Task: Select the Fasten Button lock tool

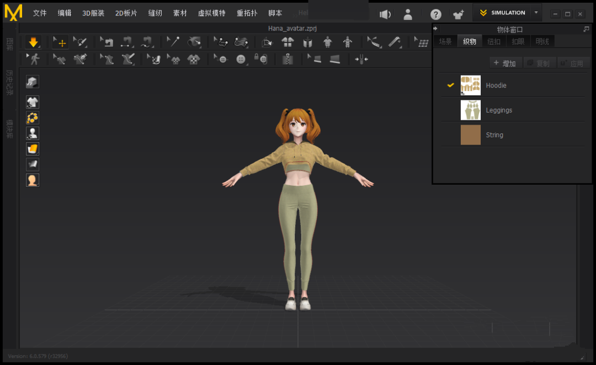Action: (260, 59)
